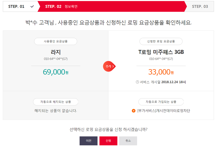
Task: Click the 서비스 개시일 2018.12.24 18시 text
Action: pyautogui.click(x=163, y=82)
